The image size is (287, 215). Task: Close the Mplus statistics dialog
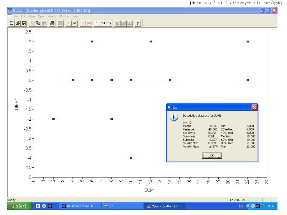(x=254, y=107)
